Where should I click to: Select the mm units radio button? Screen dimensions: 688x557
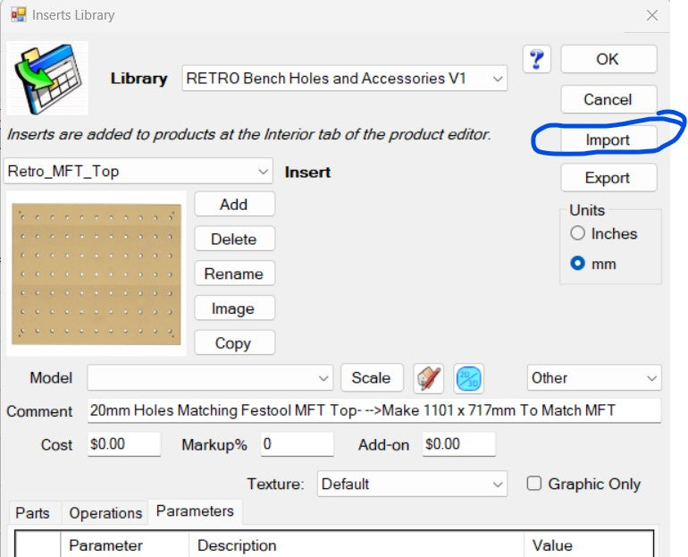[x=578, y=265]
